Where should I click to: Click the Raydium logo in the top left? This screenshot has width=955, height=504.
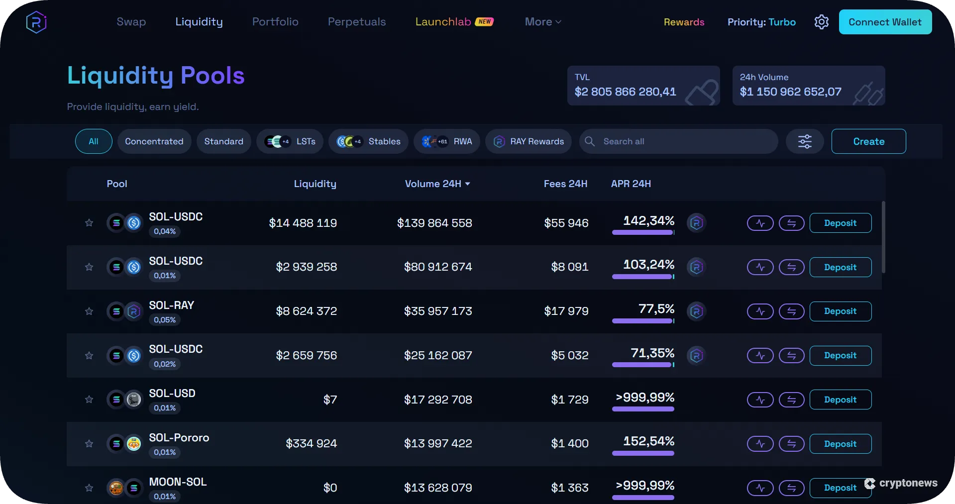(36, 21)
